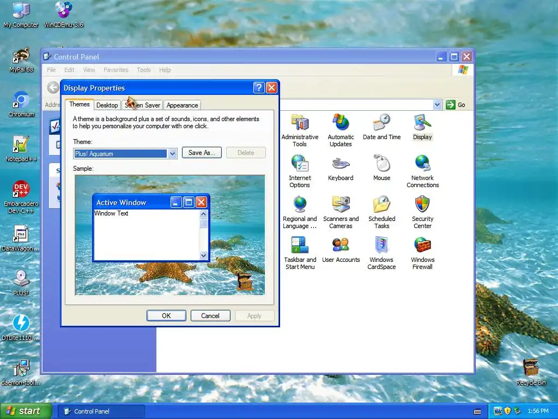
Task: Open User Accounts
Action: pos(341,250)
